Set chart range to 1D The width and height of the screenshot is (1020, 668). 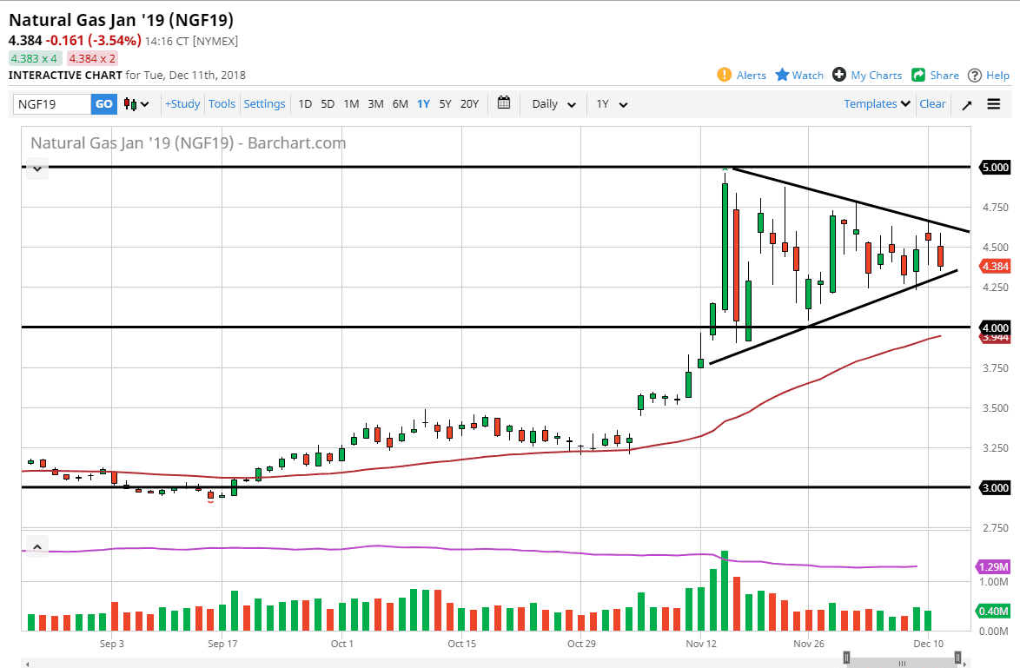[x=305, y=104]
